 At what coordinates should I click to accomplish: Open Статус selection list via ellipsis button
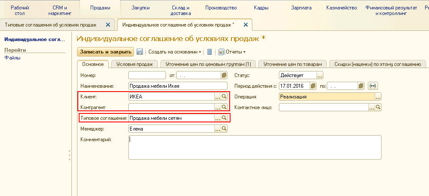pos(320,75)
